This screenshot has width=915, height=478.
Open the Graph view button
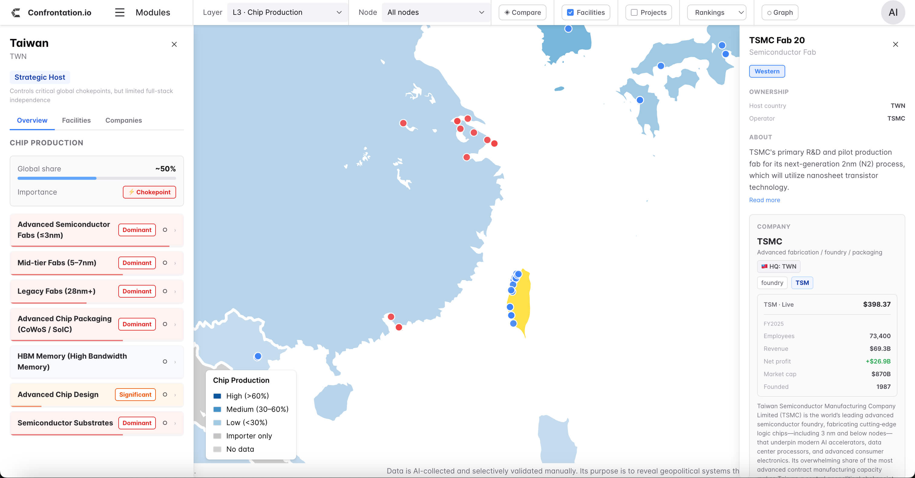click(x=780, y=12)
